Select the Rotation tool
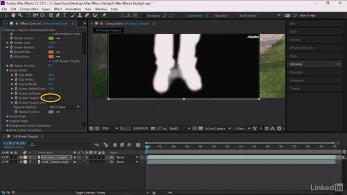Screen dimensions: 347x195 pos(29,15)
